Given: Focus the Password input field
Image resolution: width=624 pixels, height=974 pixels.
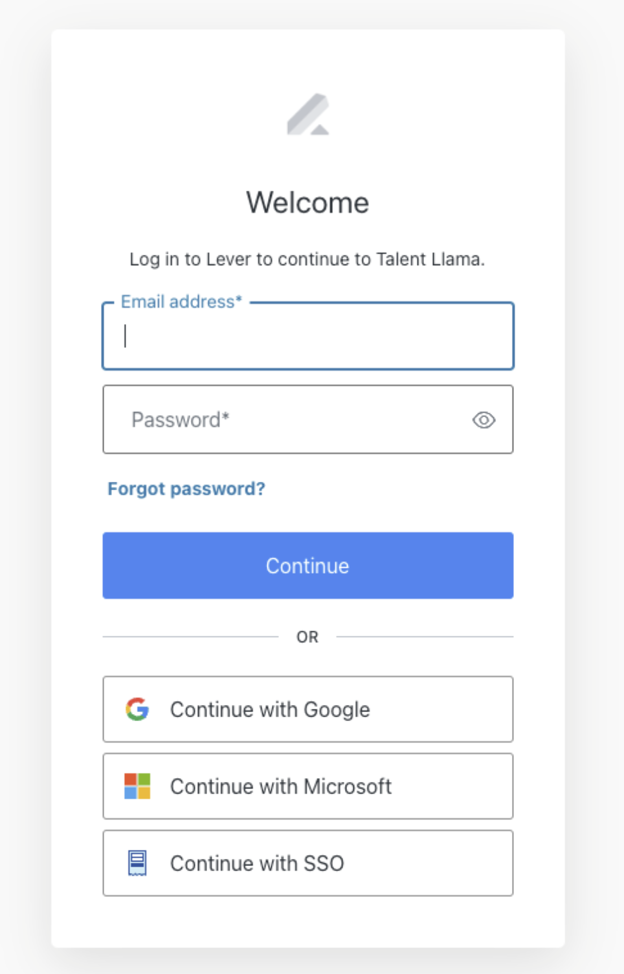Looking at the screenshot, I should [308, 419].
